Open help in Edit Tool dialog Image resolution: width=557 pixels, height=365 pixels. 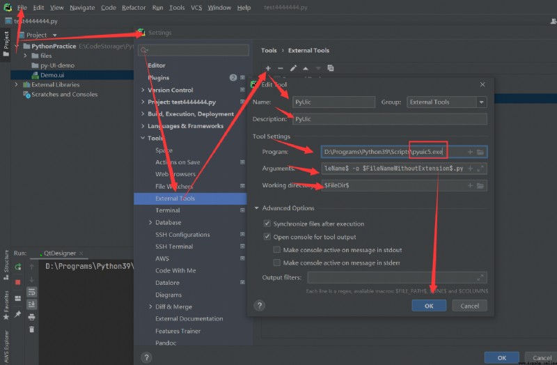[x=259, y=305]
